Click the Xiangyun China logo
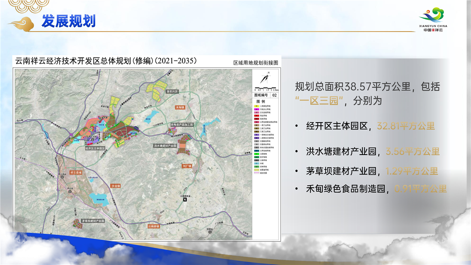471x265 pixels. click(433, 20)
